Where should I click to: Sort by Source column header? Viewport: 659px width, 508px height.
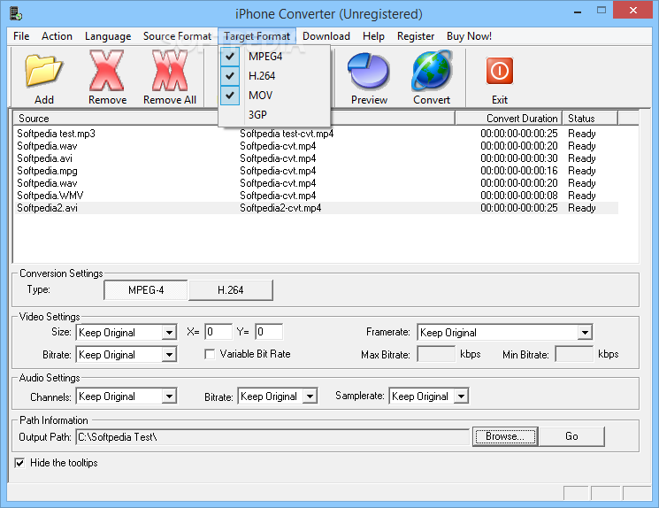(x=117, y=119)
